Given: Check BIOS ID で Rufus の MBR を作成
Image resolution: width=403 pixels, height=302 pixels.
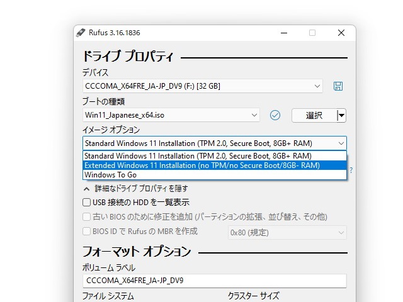Looking at the screenshot, I should pyautogui.click(x=86, y=231).
